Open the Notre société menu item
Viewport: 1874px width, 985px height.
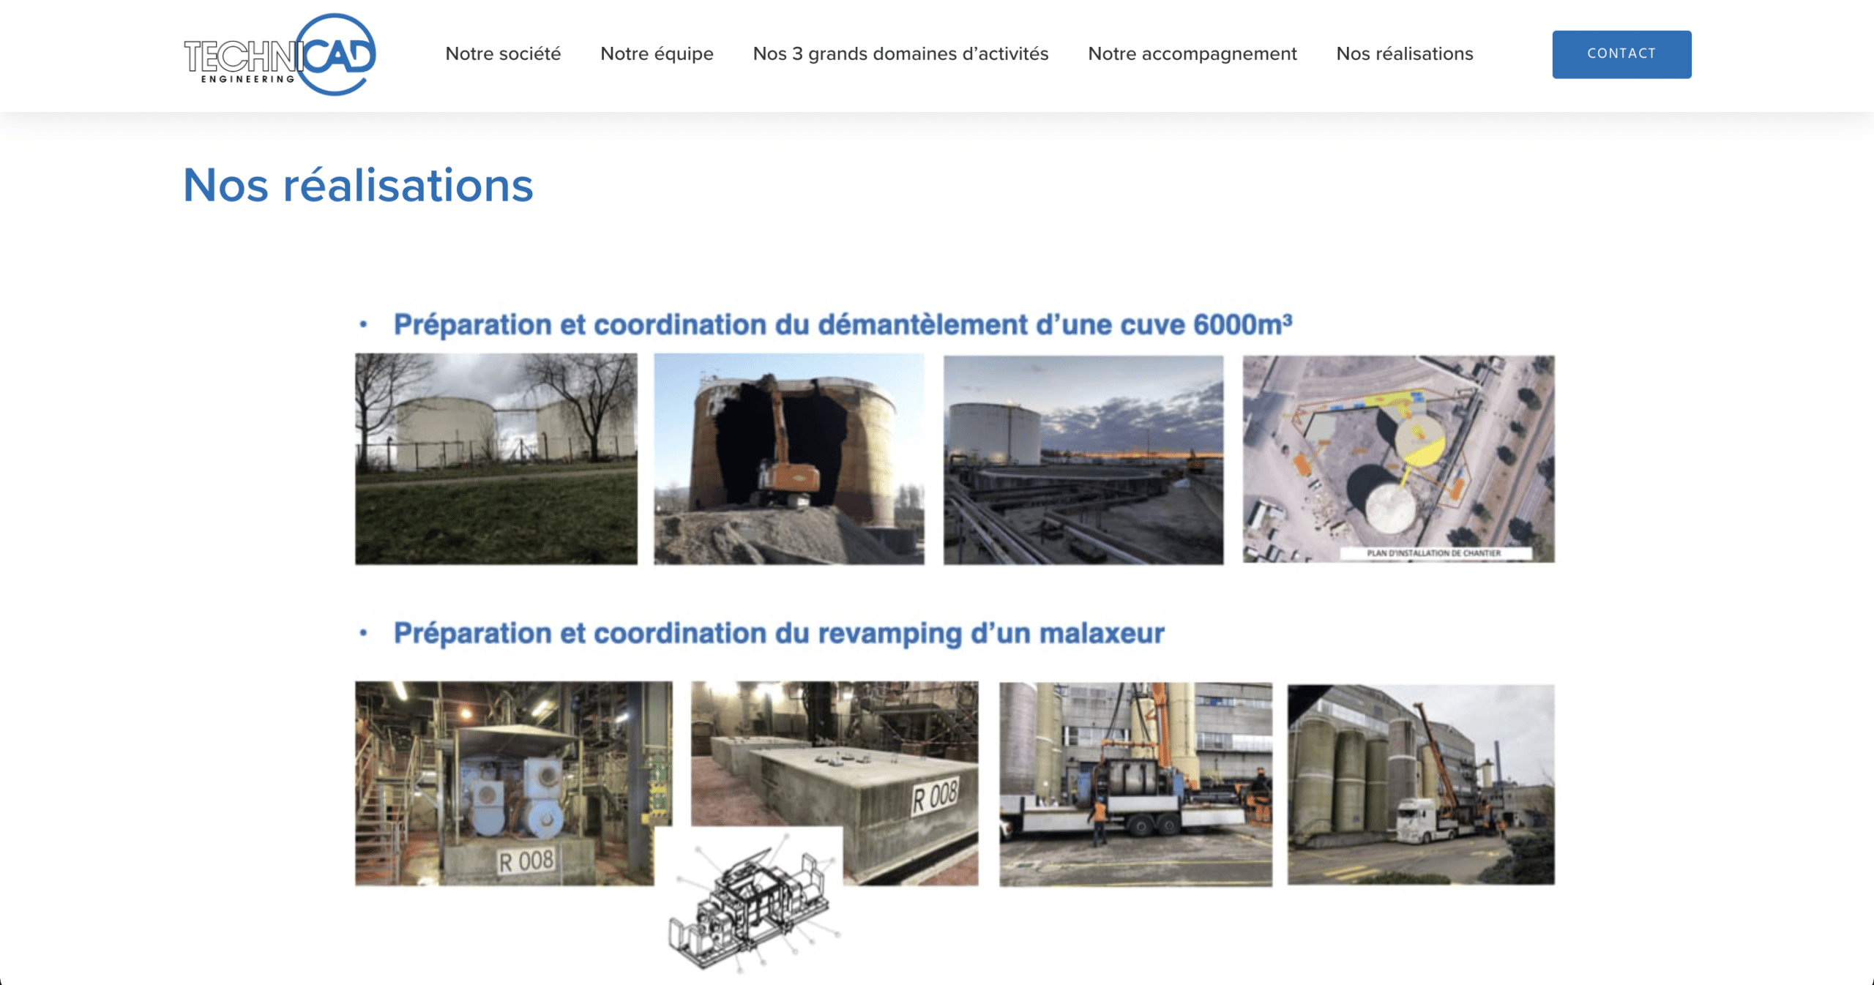point(503,54)
